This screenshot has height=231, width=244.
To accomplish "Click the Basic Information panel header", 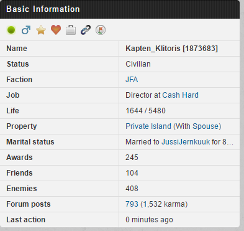I will [x=120, y=9].
